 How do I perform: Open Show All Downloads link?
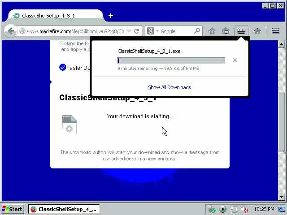click(170, 87)
